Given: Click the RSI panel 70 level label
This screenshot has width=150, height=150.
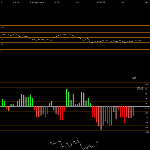Looking at the screenshot, I should (2, 34).
